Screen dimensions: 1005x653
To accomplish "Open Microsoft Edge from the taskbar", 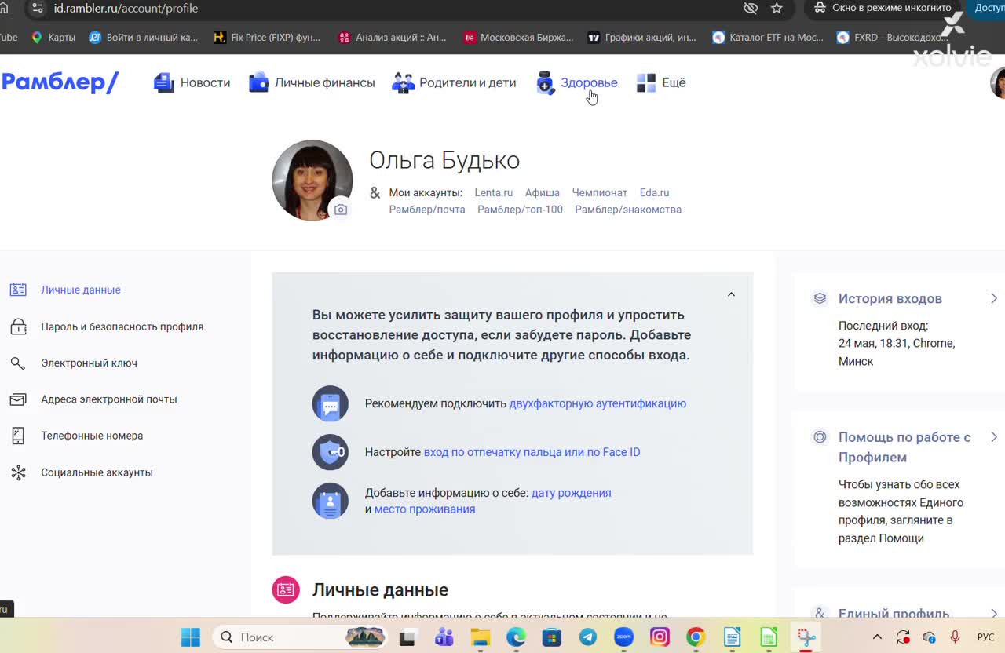I will tap(516, 637).
